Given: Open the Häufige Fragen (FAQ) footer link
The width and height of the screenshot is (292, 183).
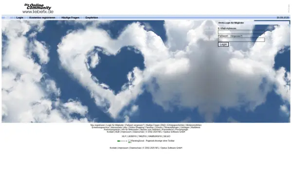Looking at the screenshot, I should [x=156, y=125].
